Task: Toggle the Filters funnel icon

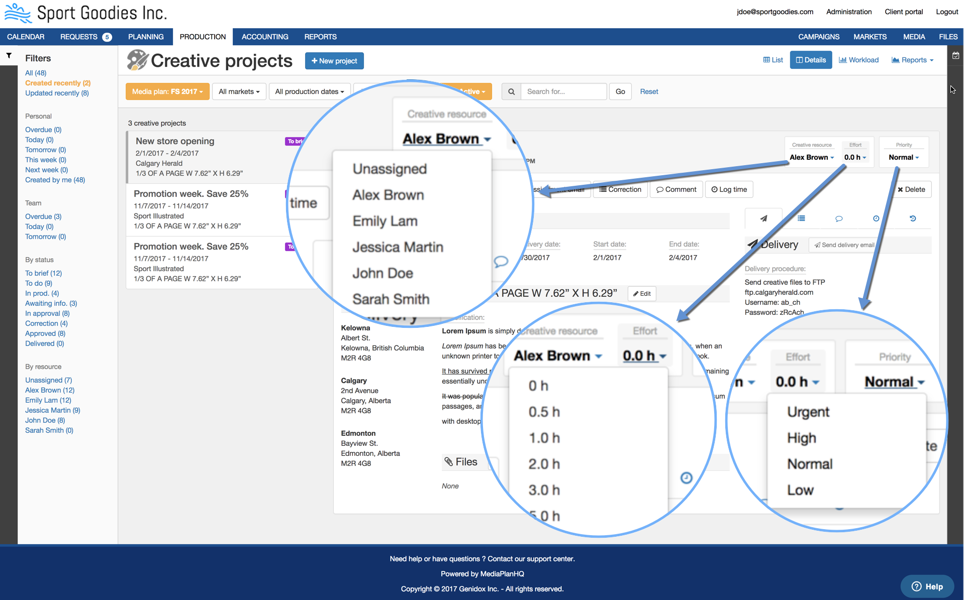Action: pyautogui.click(x=9, y=56)
